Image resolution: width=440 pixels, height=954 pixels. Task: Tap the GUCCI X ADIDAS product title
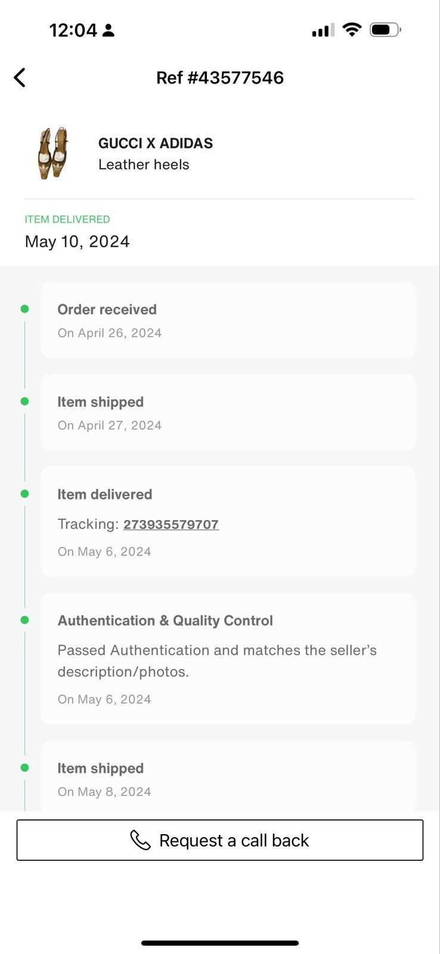(156, 143)
